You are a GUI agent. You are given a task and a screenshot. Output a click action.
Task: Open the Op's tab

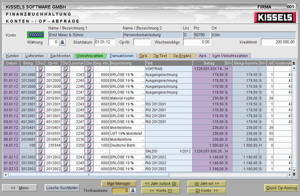(143, 56)
